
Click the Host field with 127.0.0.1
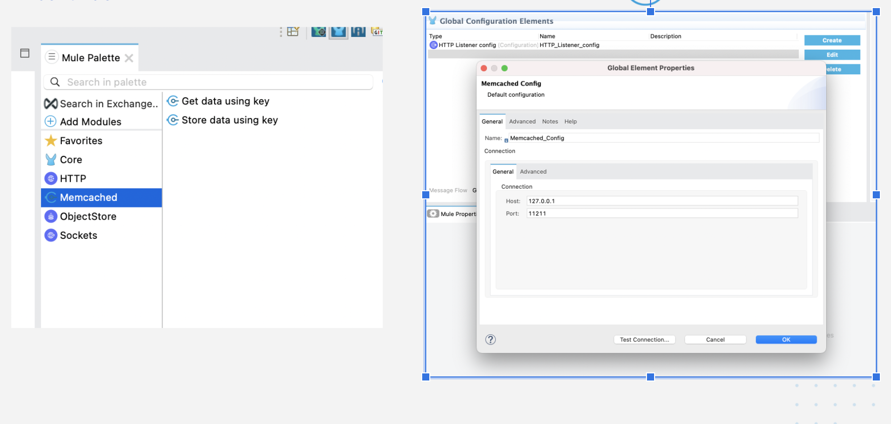[x=662, y=201]
